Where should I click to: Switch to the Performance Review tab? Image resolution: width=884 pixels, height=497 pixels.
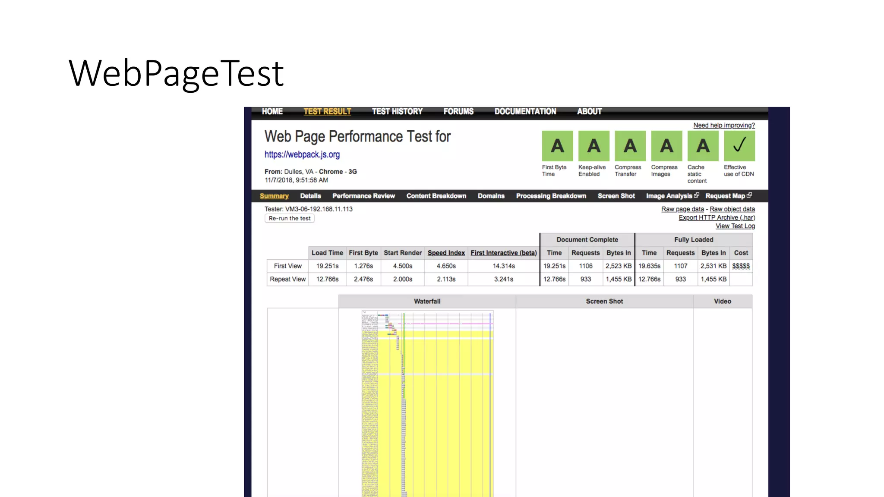pos(363,196)
